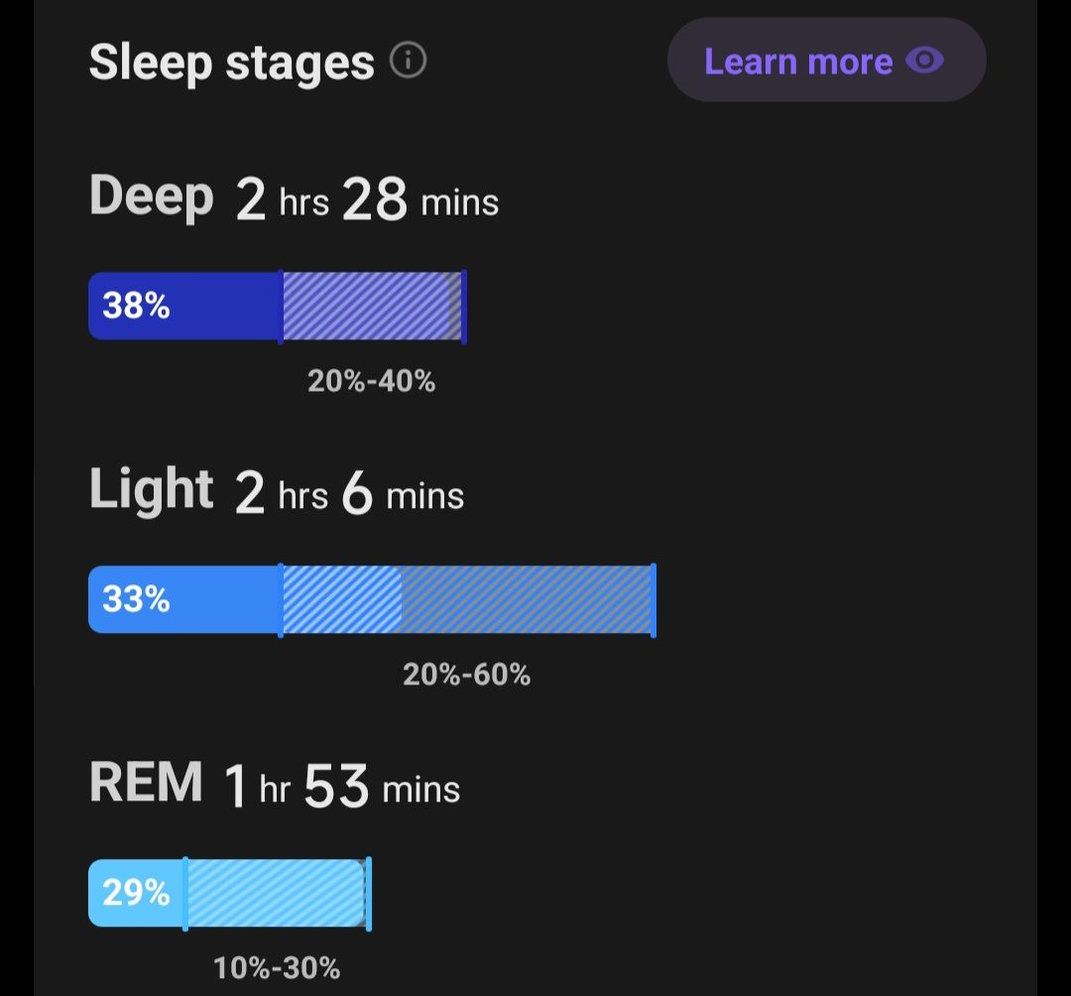This screenshot has width=1071, height=996.
Task: Tap the REM duration 1 hr 53 mins
Action: (x=342, y=789)
